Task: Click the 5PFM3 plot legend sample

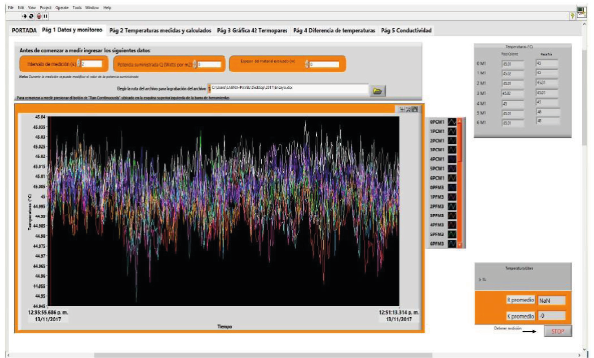Action: (452, 234)
